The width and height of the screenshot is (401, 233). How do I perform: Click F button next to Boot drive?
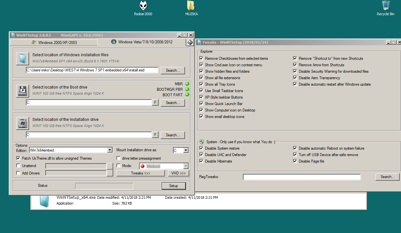155,103
